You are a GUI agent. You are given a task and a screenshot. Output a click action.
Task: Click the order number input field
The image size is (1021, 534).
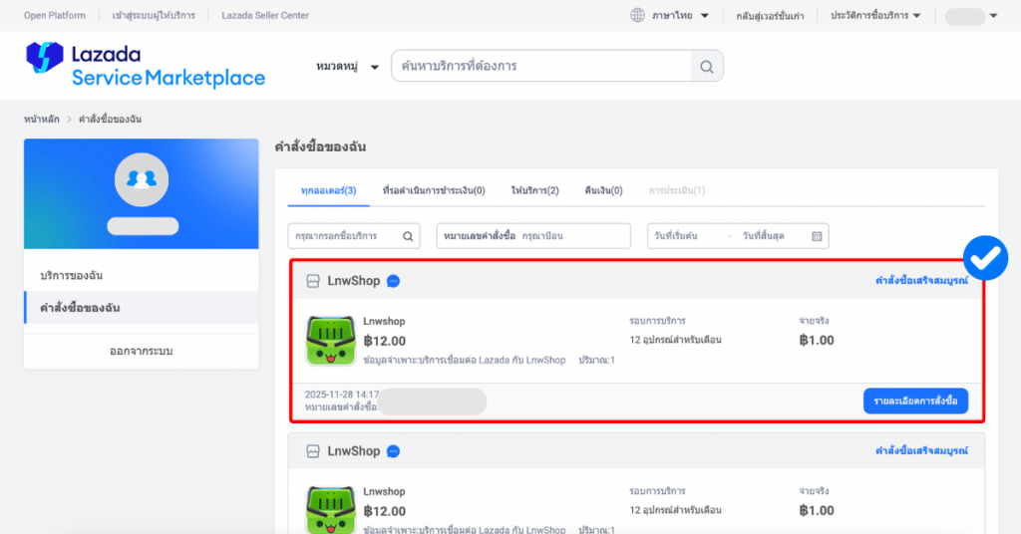[573, 236]
